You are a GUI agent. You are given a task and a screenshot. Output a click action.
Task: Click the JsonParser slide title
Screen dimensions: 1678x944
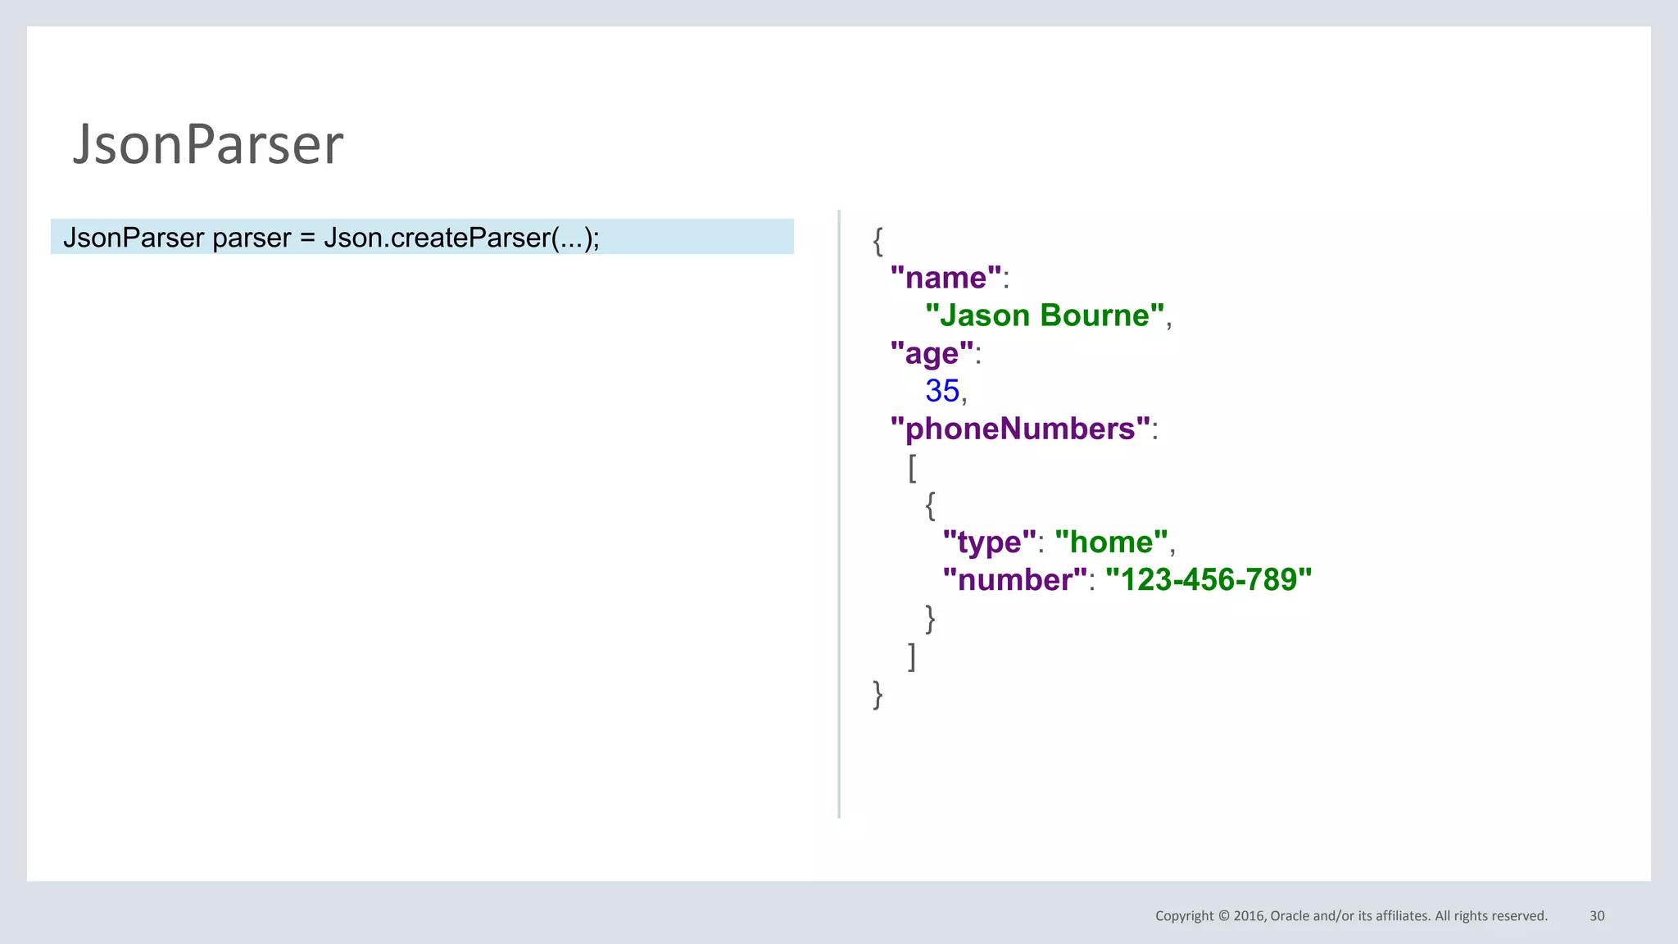[x=208, y=144]
